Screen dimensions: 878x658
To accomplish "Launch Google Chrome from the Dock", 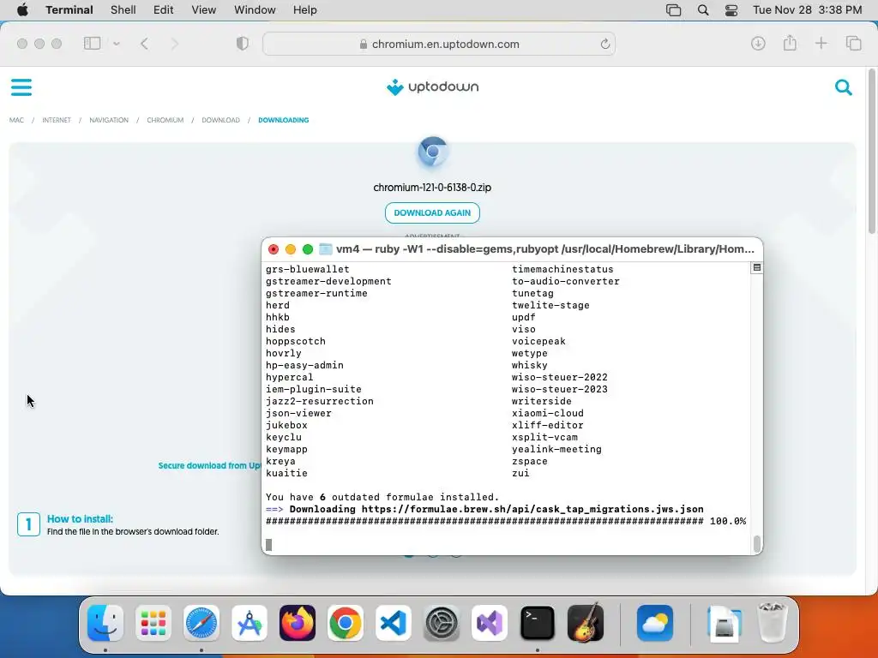I will click(346, 623).
